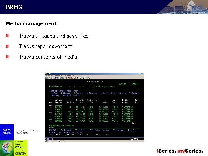This screenshot has height=156, width=208.
Task: Open the Edit menu in the terminal window
Action: (x=49, y=76)
